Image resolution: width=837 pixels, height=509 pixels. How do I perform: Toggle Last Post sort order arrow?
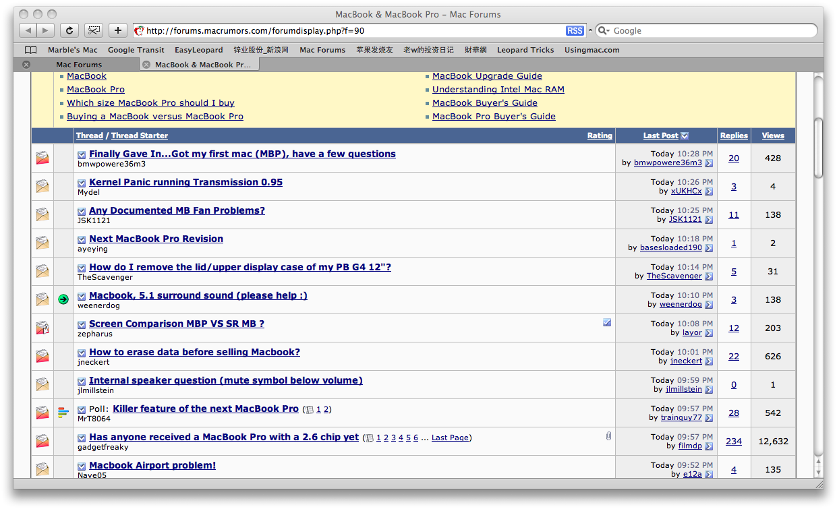tap(685, 136)
